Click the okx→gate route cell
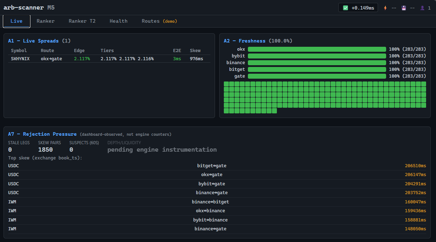This screenshot has width=436, height=242. (x=51, y=59)
